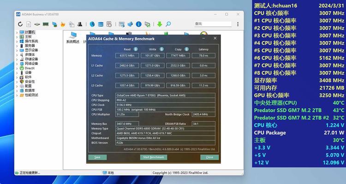Click the blue info circle toolbar icon
This screenshot has height=184, width=346.
coord(138,24)
